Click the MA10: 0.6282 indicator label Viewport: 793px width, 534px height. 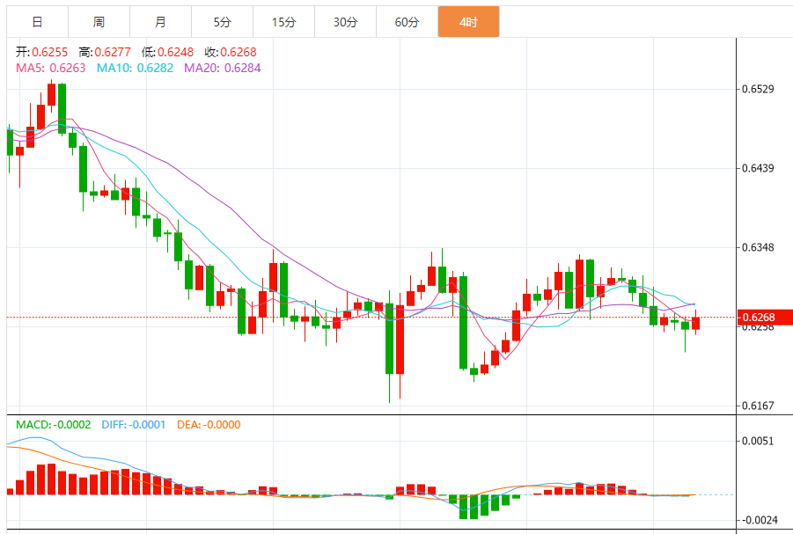135,68
